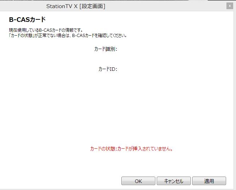Screen dimensions: 236x190
Task: Click the 現在使用しているB-CASカードの情報です description line
Action: pyautogui.click(x=46, y=30)
